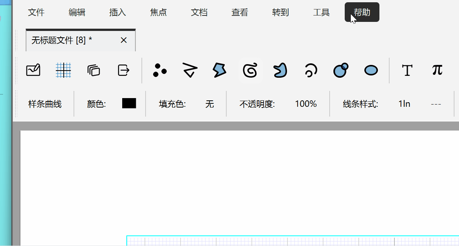Select the spiral spline curve tool
459x246 pixels.
250,70
